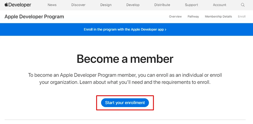Viewport: 253px width, 124px height.
Task: Open the Design navigation item
Action: [x=106, y=5]
